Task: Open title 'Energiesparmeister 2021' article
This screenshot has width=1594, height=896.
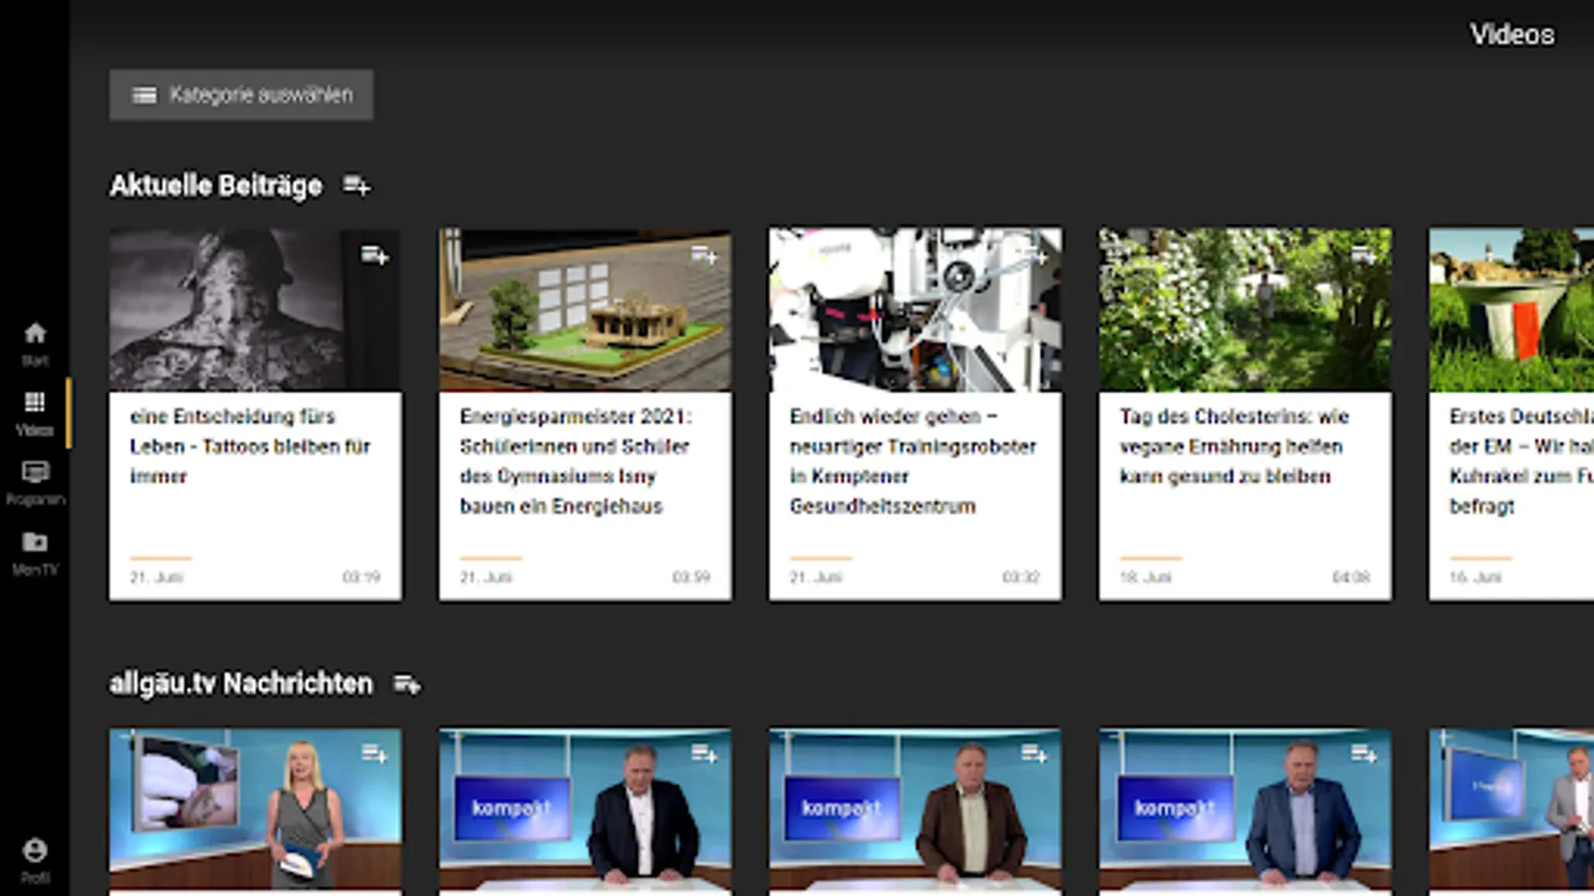Action: (x=576, y=461)
